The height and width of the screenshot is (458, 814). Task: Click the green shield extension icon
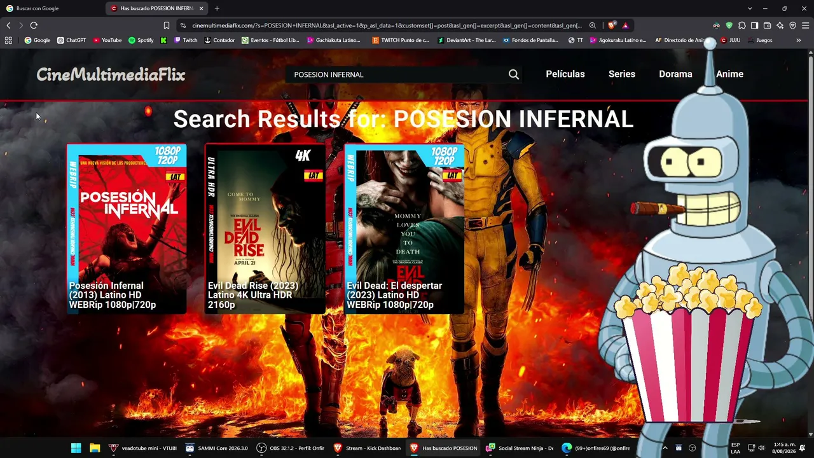coord(729,25)
